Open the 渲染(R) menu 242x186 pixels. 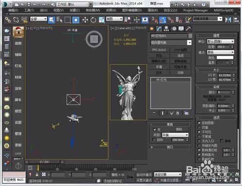pyautogui.click(x=153, y=10)
